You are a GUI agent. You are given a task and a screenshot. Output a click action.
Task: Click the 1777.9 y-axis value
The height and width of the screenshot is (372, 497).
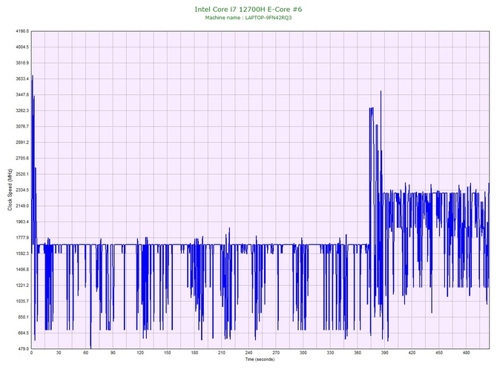click(x=22, y=237)
